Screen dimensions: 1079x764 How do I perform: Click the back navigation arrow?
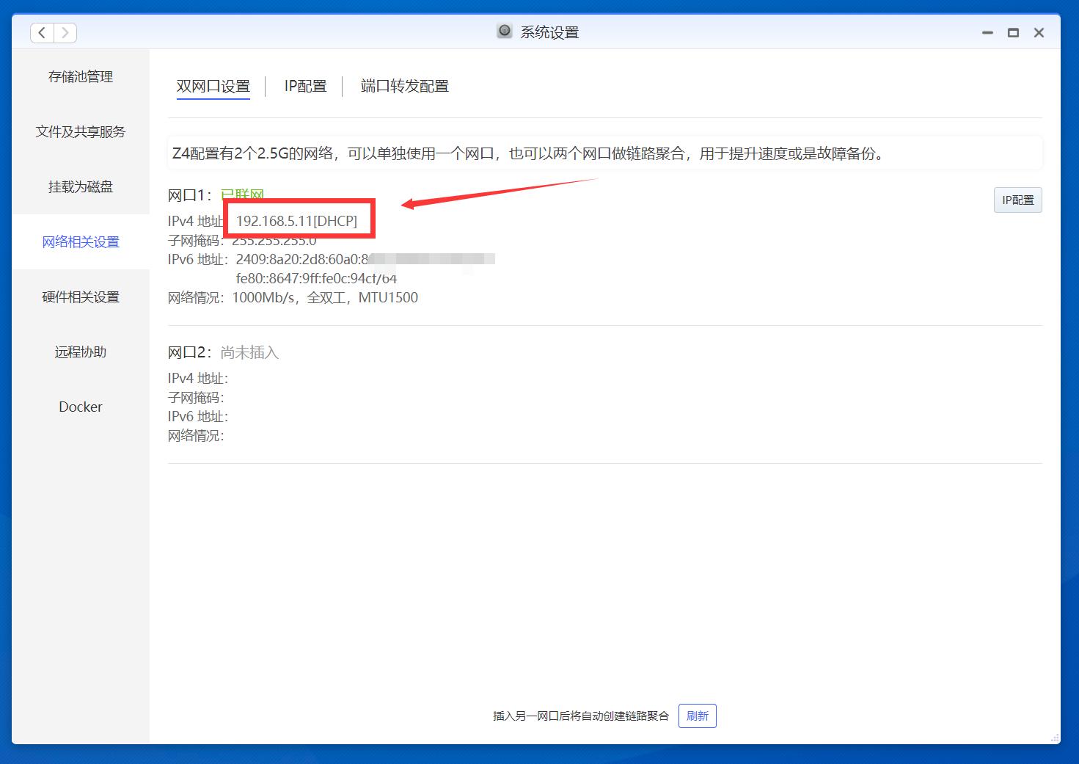pos(42,32)
